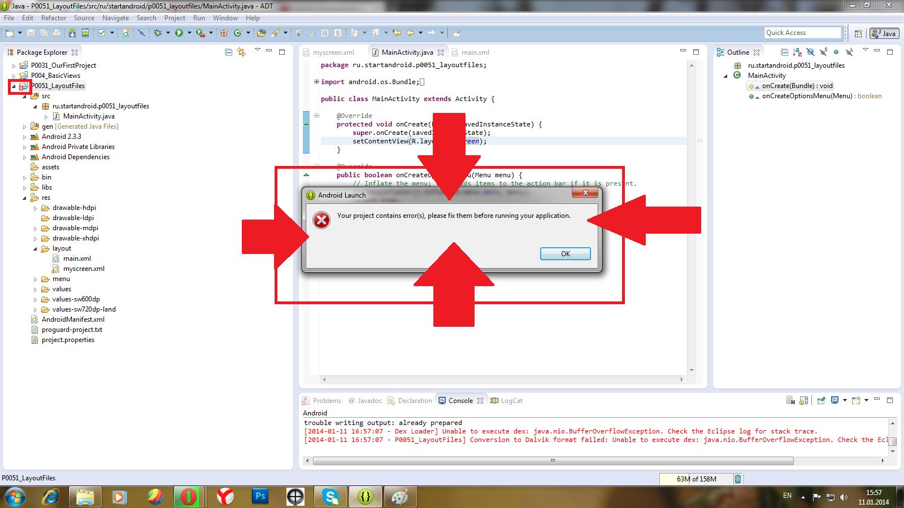
Task: Toggle Hide Local Types in Outline
Action: pos(849,52)
